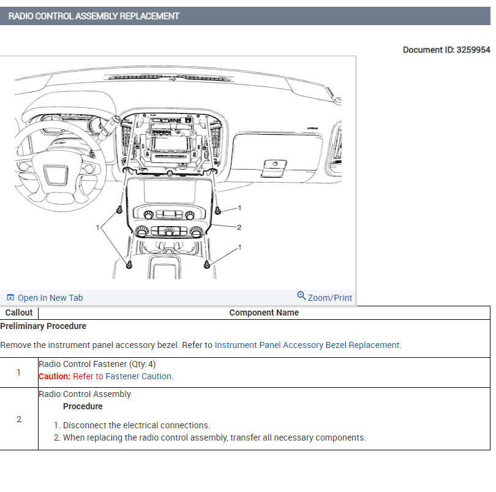The height and width of the screenshot is (492, 496).
Task: Click the dashboard diagram illustration
Action: [x=178, y=173]
